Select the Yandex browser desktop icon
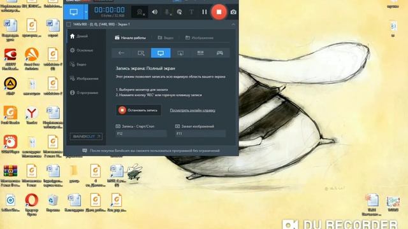Image resolution: width=408 pixels, height=229 pixels. click(x=32, y=114)
